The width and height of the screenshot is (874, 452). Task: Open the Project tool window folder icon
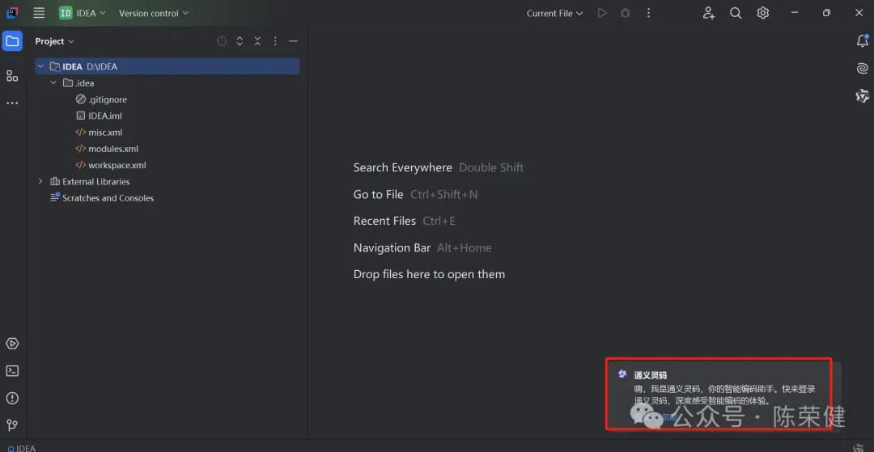point(12,40)
